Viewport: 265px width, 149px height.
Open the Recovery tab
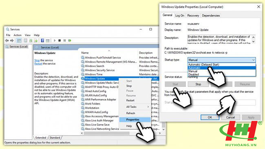[x=193, y=15]
